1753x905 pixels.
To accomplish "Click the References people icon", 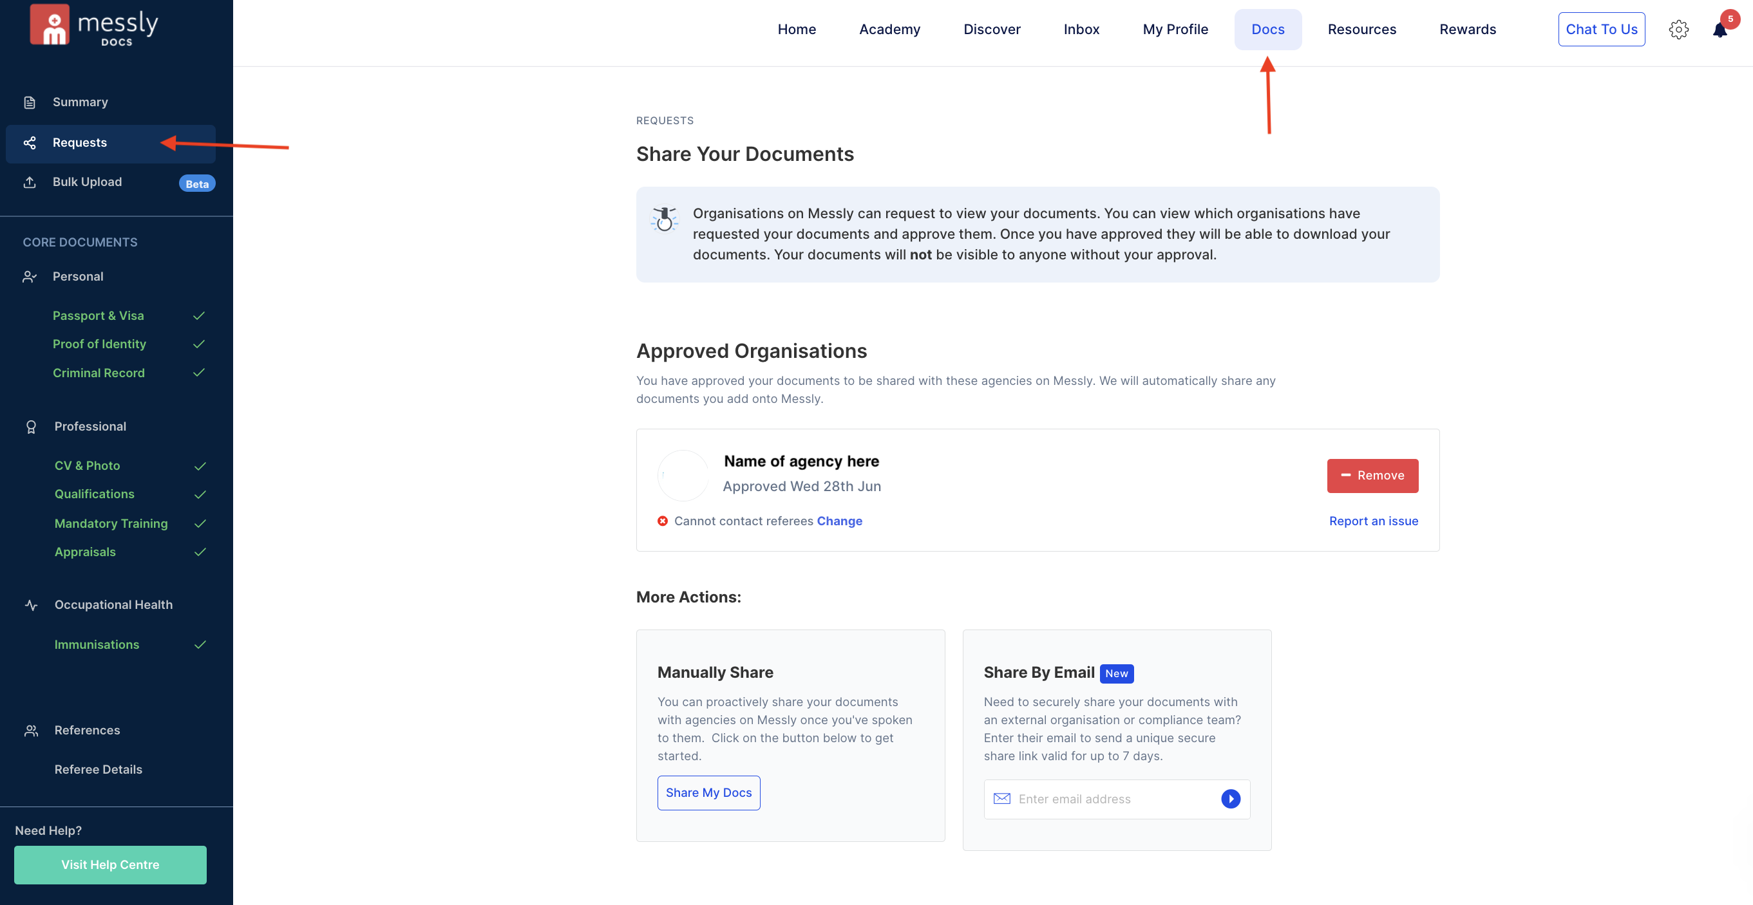I will pyautogui.click(x=31, y=729).
